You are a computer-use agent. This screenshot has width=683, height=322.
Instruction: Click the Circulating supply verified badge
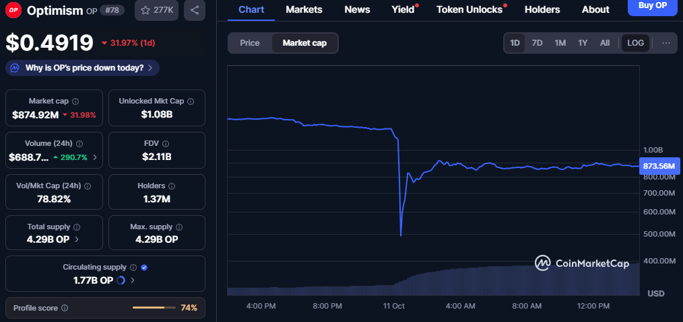click(144, 268)
